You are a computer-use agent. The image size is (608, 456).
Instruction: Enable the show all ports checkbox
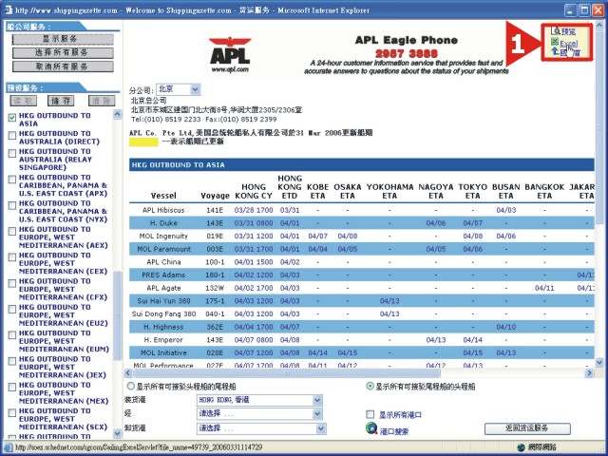pyautogui.click(x=370, y=414)
